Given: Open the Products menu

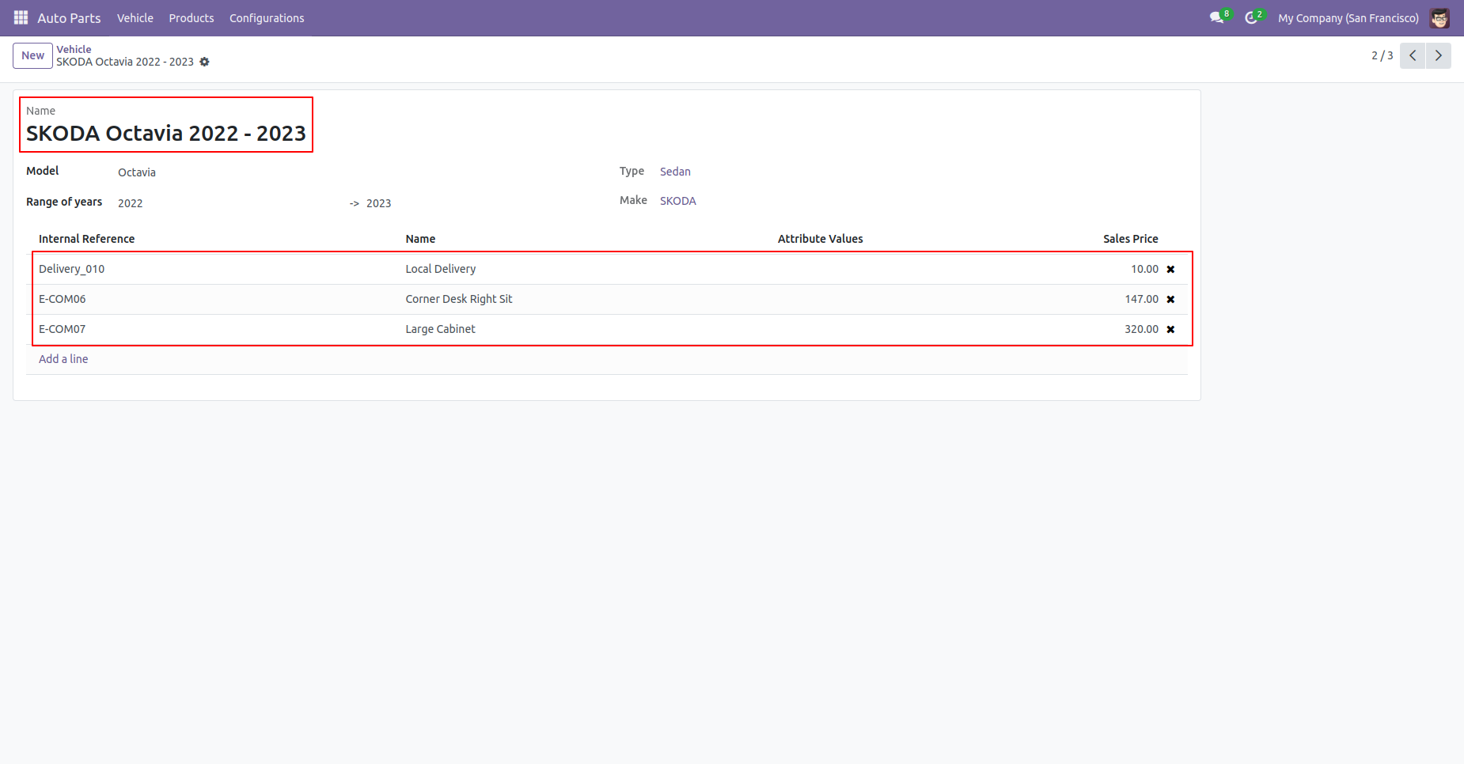Looking at the screenshot, I should point(192,17).
